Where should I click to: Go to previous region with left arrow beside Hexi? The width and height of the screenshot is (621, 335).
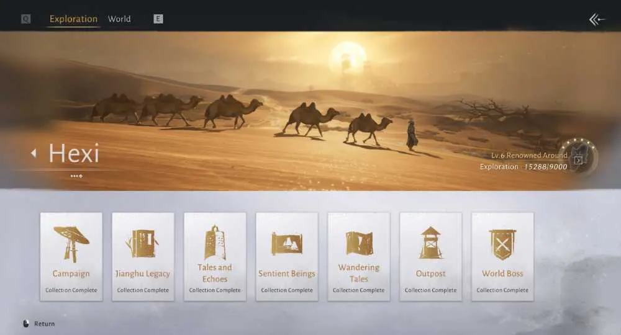(34, 153)
